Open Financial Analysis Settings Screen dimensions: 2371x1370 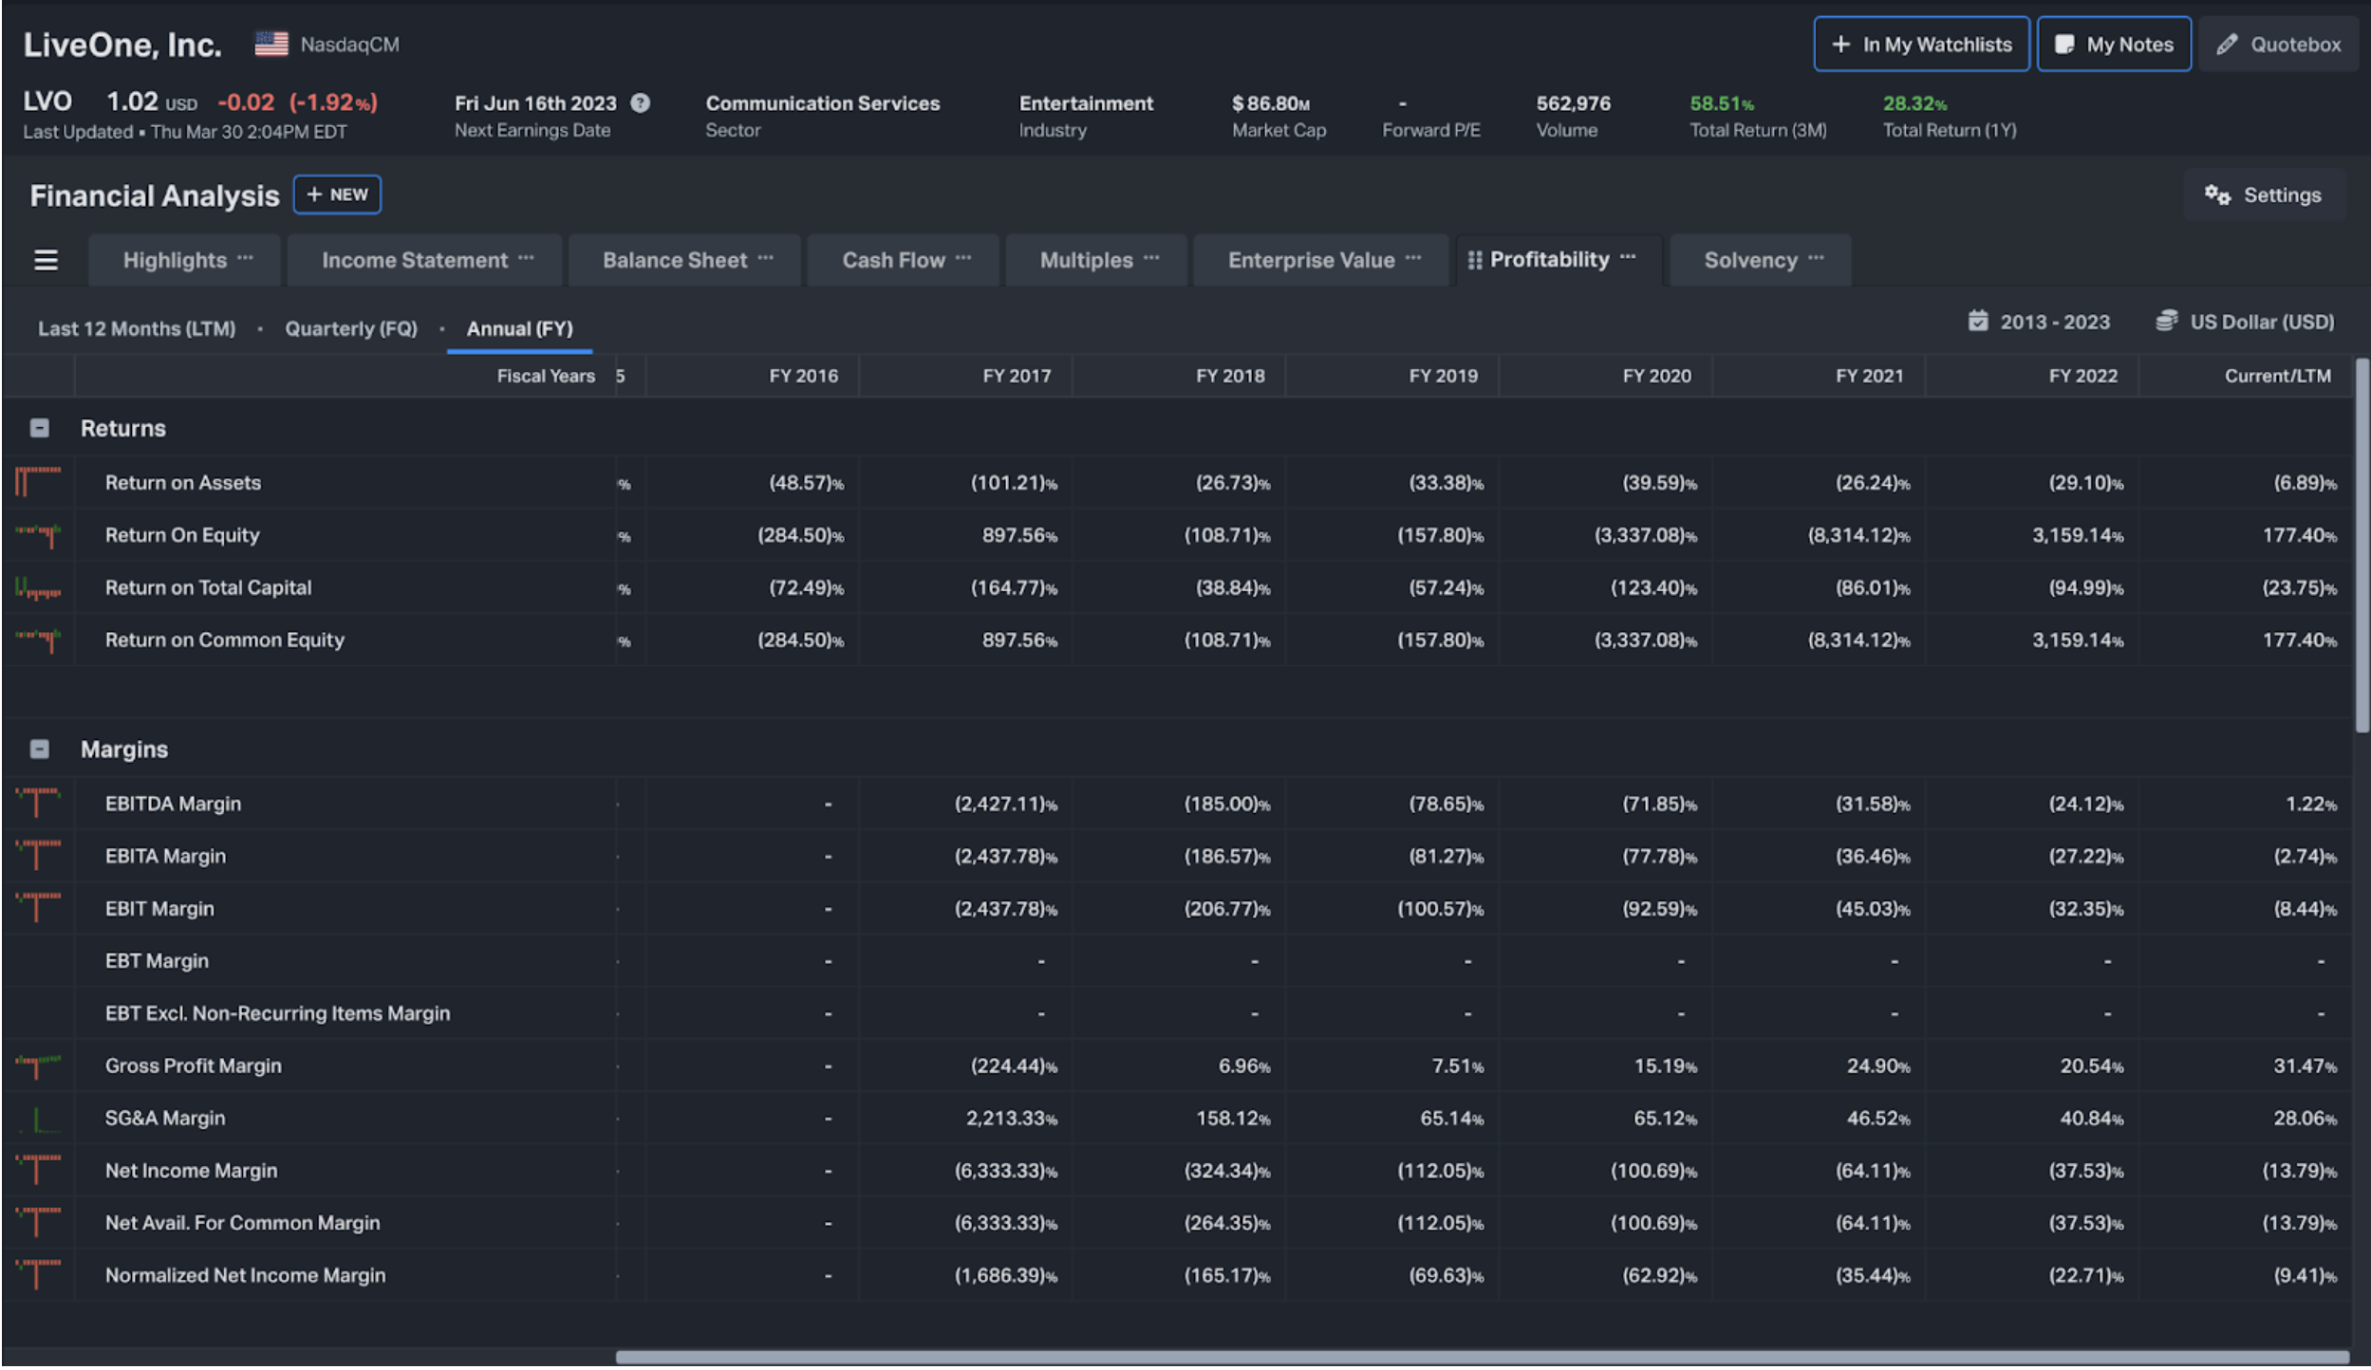click(x=2263, y=195)
